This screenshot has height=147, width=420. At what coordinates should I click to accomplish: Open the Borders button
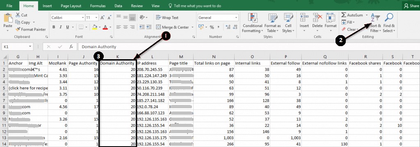tap(81, 27)
